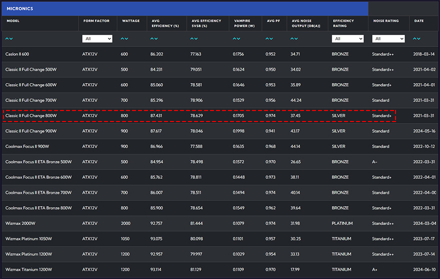Sort Avg Noise Output ascending arrow
Screen dimensions: 440x279
[x=292, y=38]
